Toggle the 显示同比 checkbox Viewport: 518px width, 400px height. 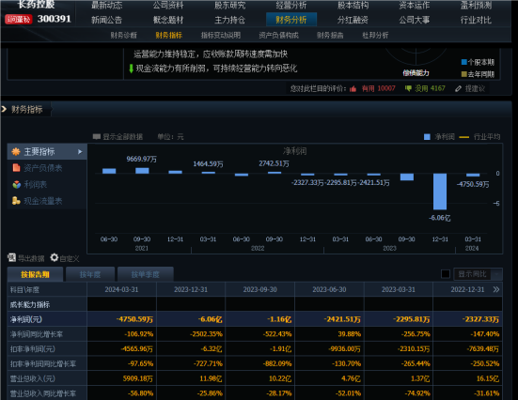pyautogui.click(x=446, y=274)
